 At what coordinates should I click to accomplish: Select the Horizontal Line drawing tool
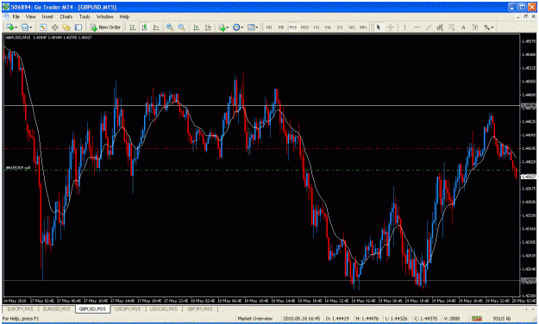coord(417,27)
